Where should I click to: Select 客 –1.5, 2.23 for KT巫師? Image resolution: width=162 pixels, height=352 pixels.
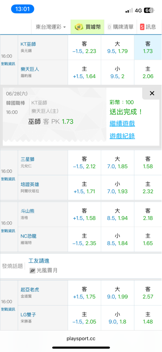point(85,48)
